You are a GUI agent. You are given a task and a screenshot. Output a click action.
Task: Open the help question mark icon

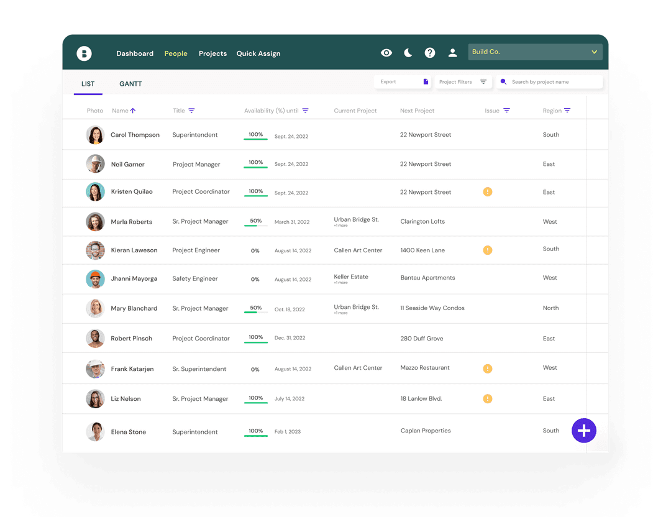[430, 53]
